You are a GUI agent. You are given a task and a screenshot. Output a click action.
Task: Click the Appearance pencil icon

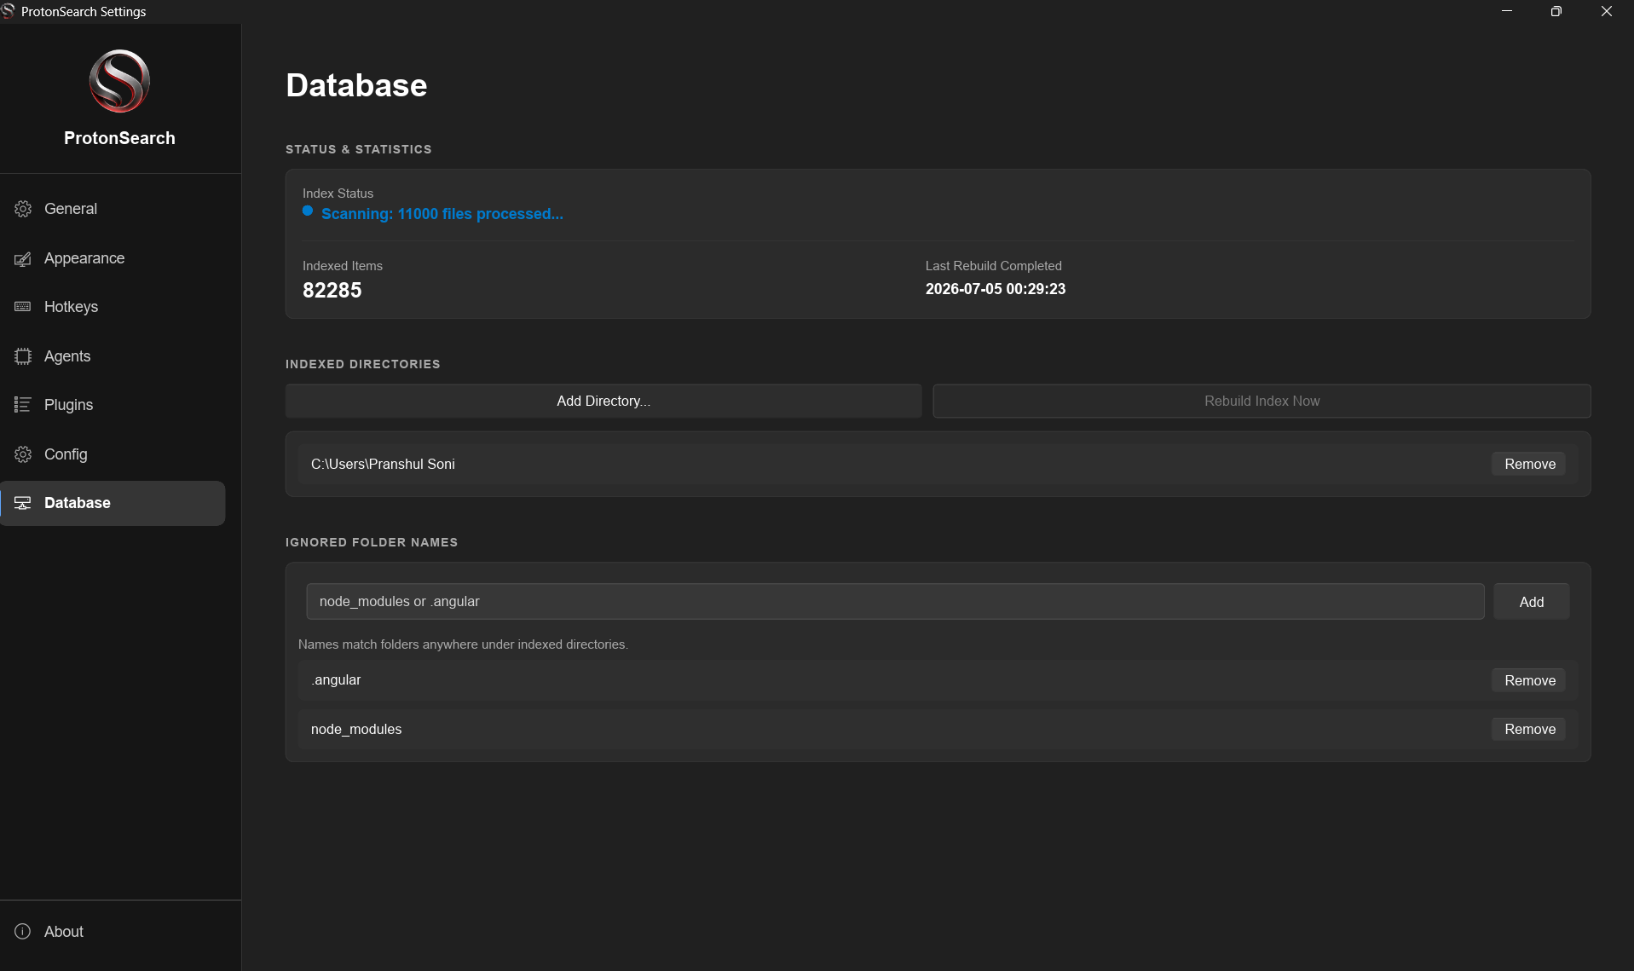pyautogui.click(x=23, y=258)
